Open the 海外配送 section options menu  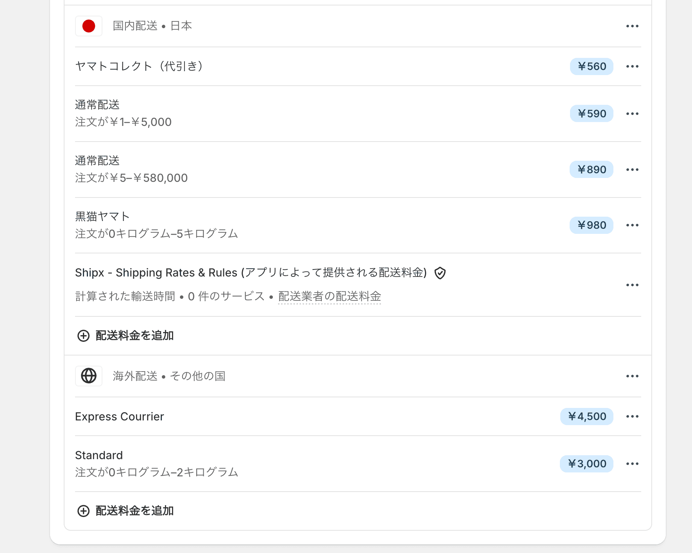point(632,375)
